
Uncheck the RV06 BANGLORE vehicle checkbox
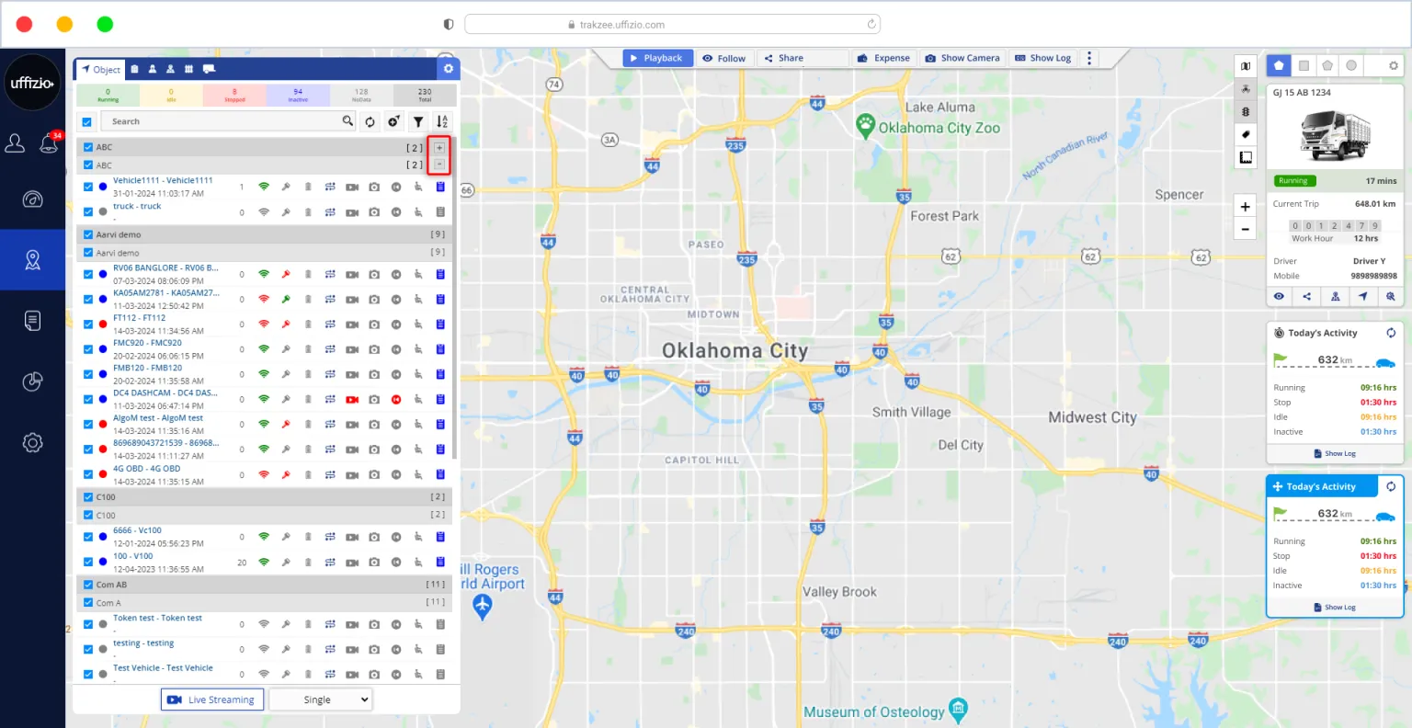coord(88,274)
